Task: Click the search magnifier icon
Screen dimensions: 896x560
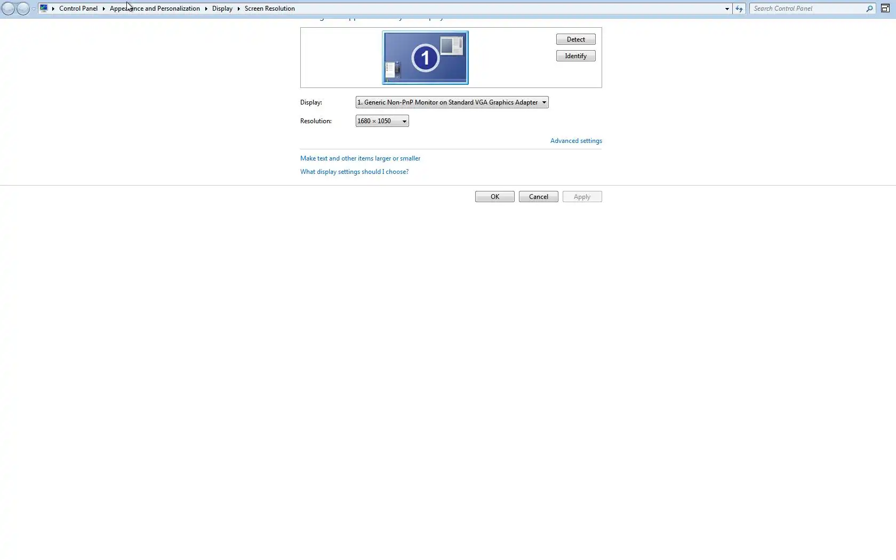Action: [869, 9]
